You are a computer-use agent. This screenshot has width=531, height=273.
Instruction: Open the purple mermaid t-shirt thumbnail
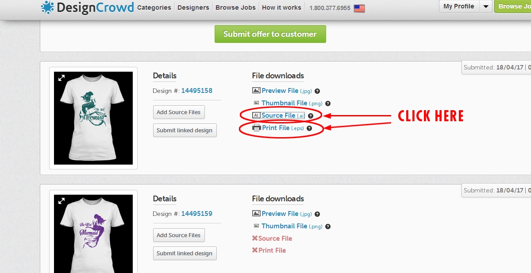pyautogui.click(x=93, y=234)
